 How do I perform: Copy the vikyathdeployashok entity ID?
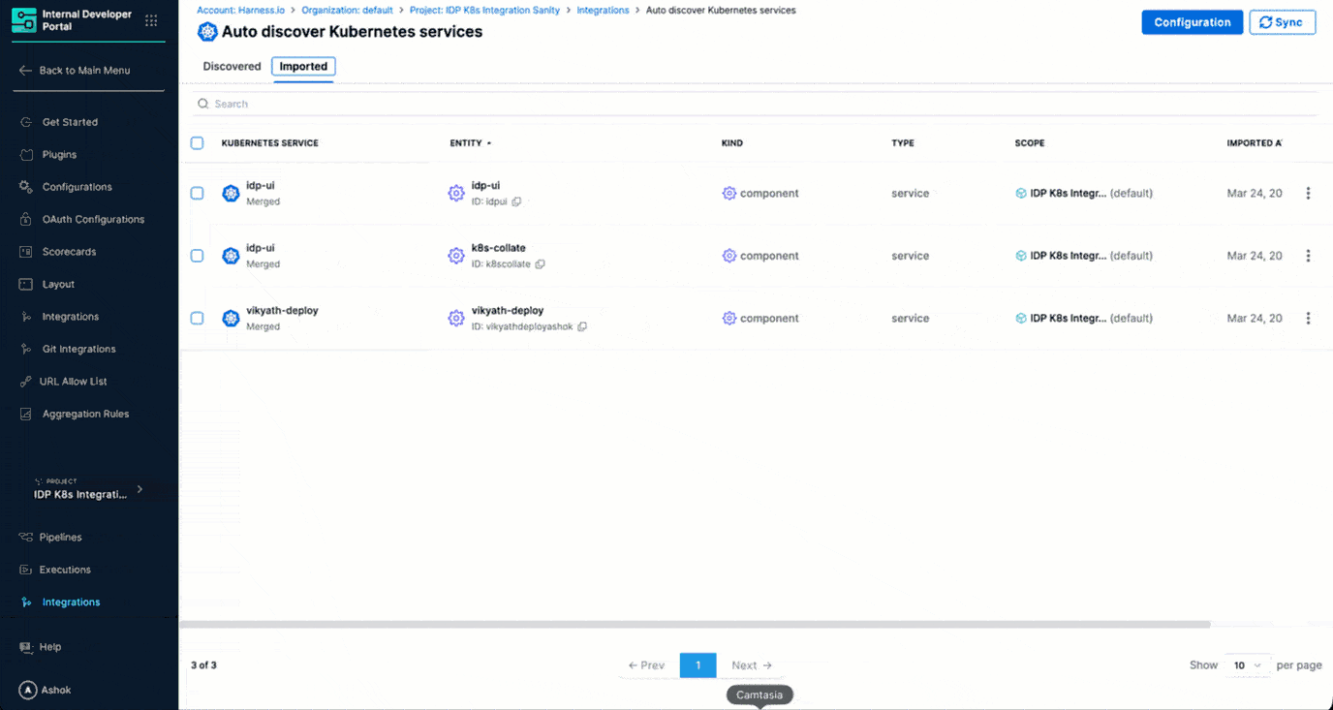pos(582,326)
